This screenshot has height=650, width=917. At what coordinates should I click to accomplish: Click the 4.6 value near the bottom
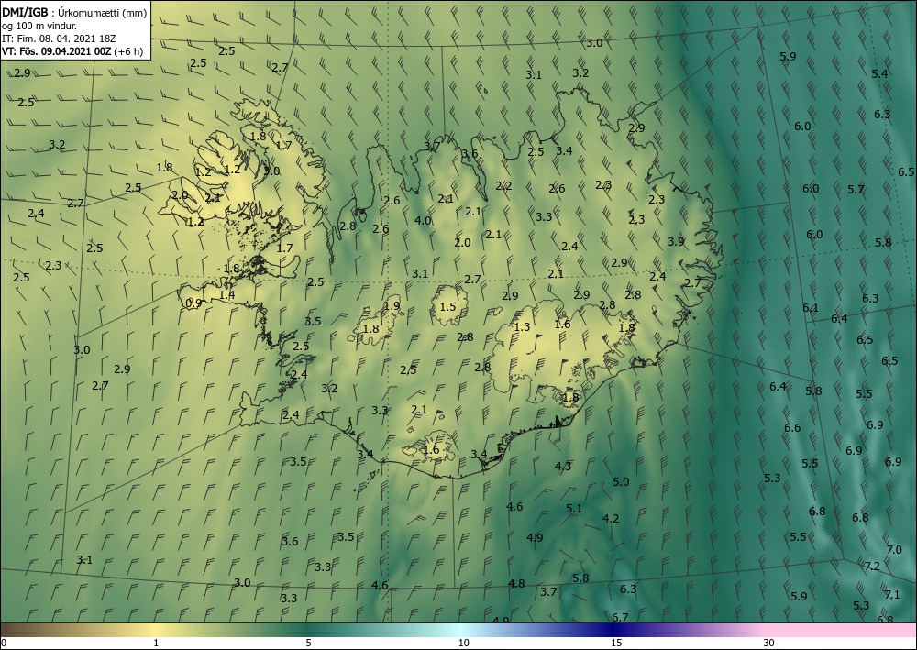tap(381, 585)
